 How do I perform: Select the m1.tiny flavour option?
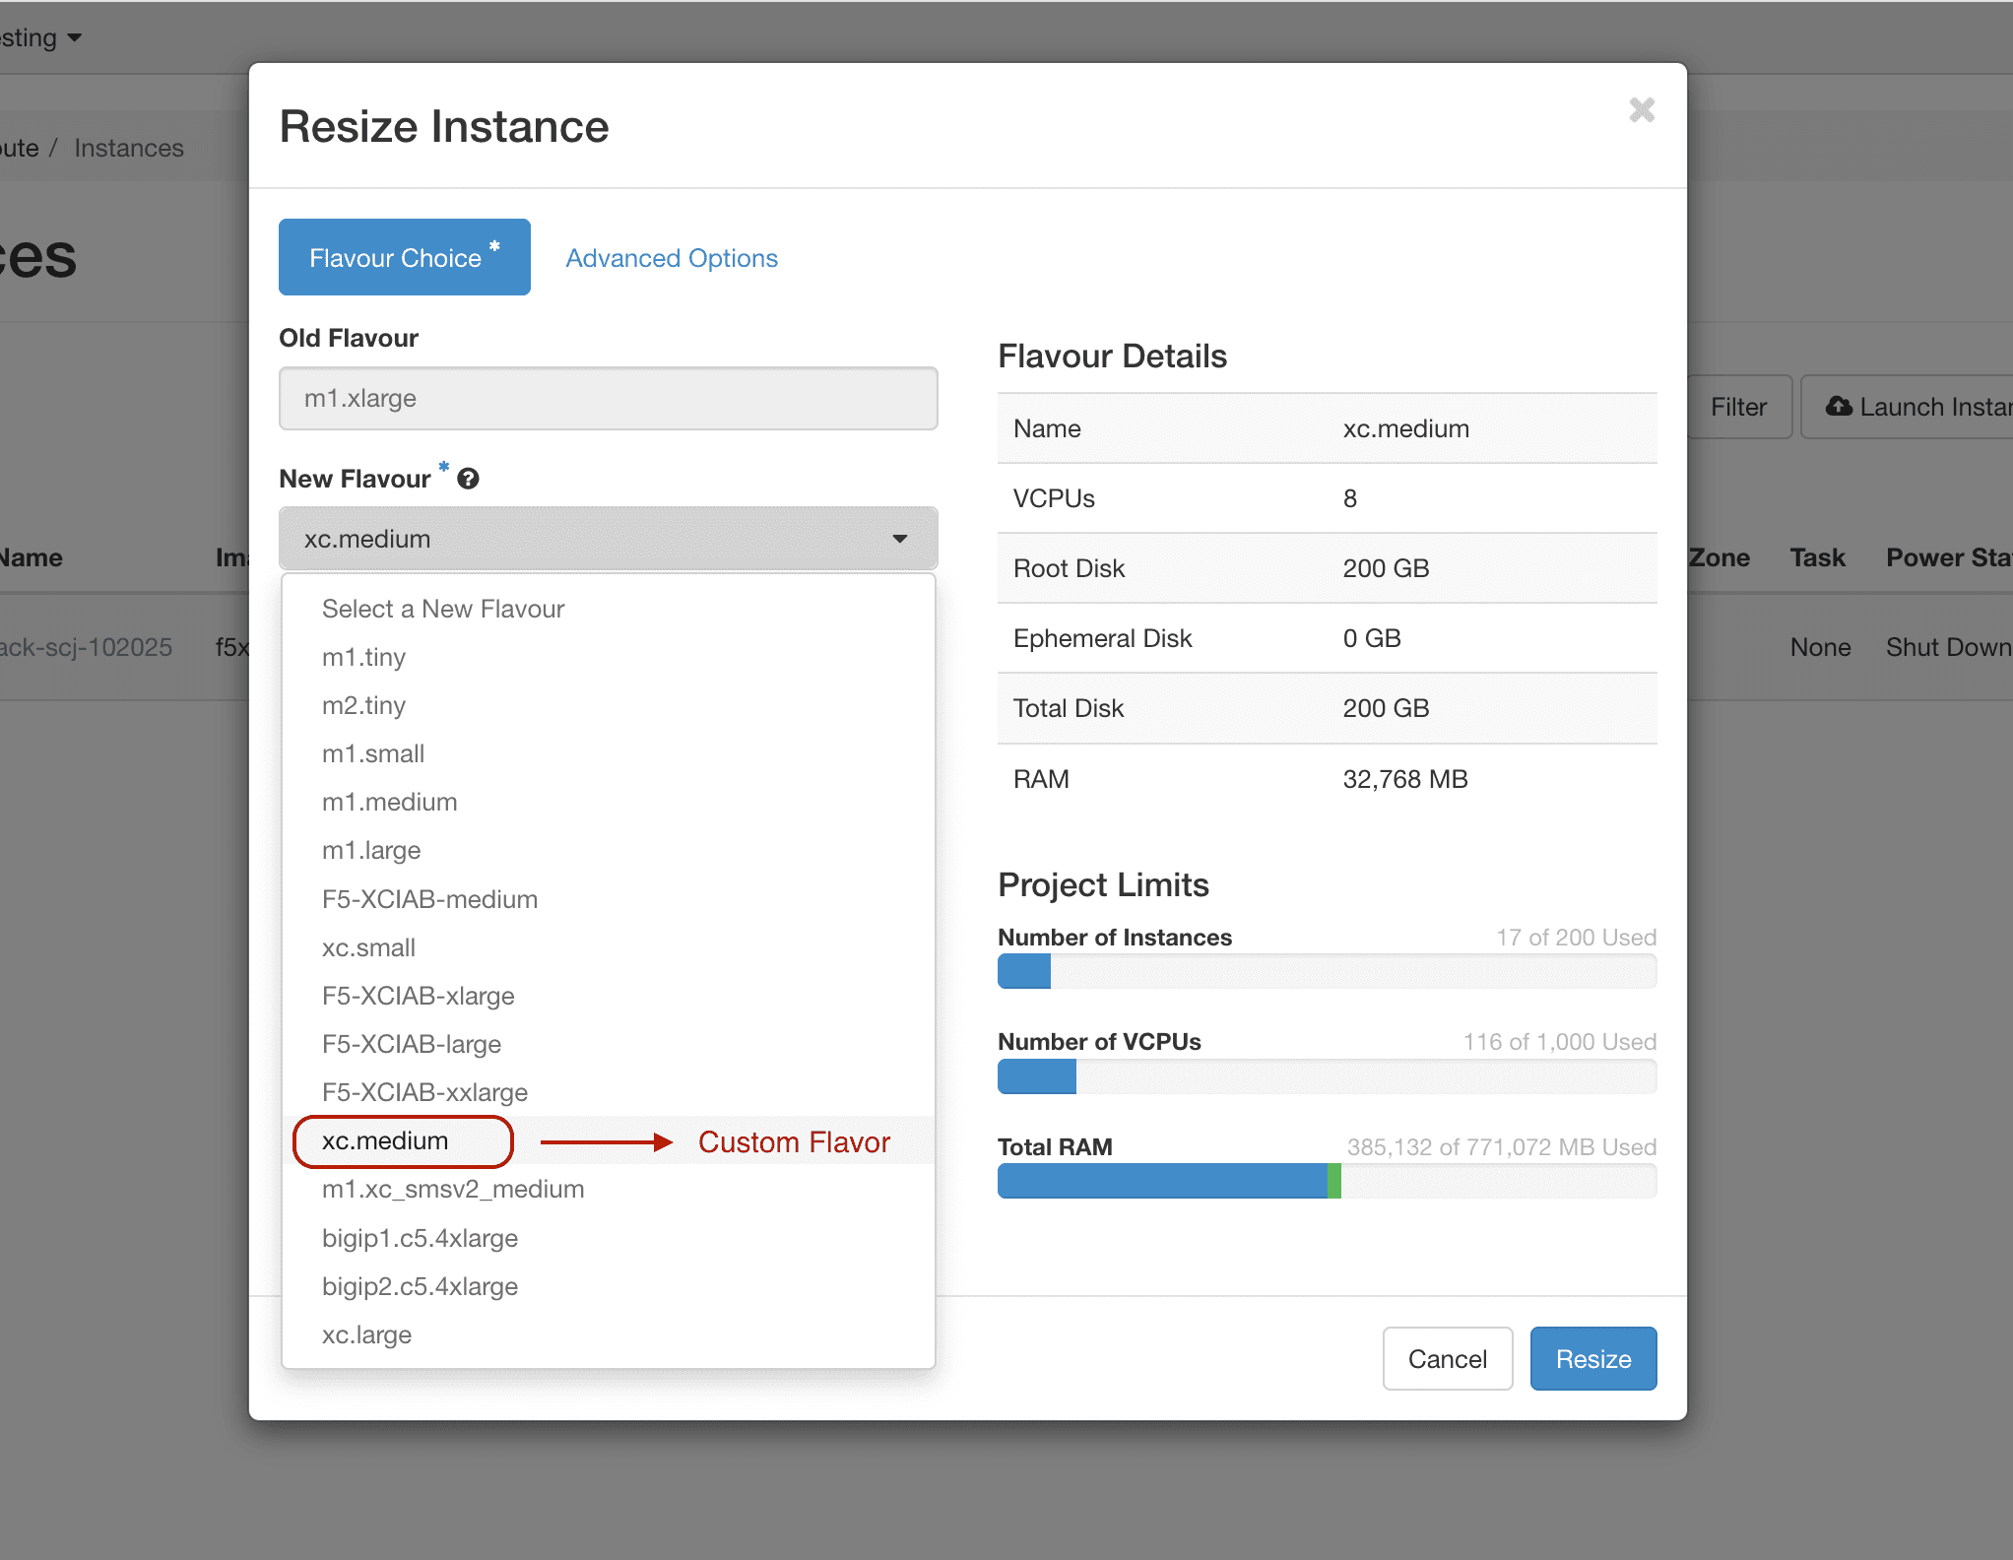(x=363, y=657)
